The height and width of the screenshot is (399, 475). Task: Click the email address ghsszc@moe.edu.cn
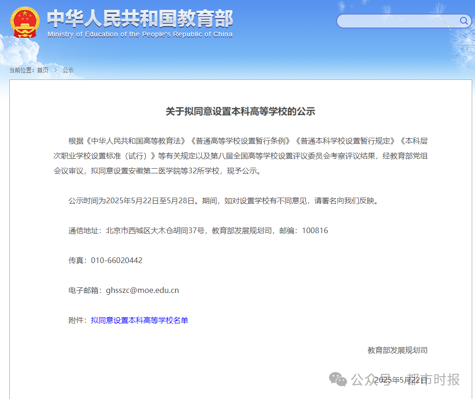(143, 290)
